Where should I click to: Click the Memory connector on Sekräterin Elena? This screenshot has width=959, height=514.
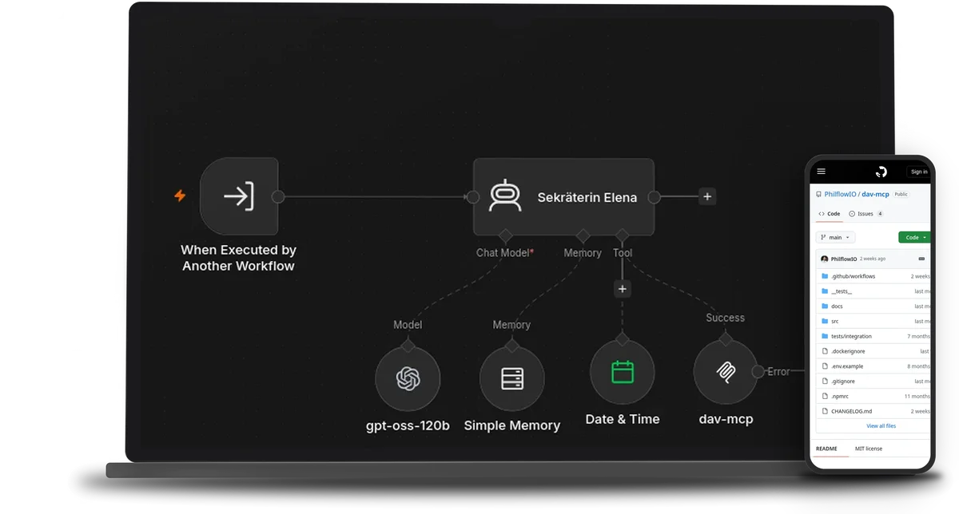(x=583, y=235)
